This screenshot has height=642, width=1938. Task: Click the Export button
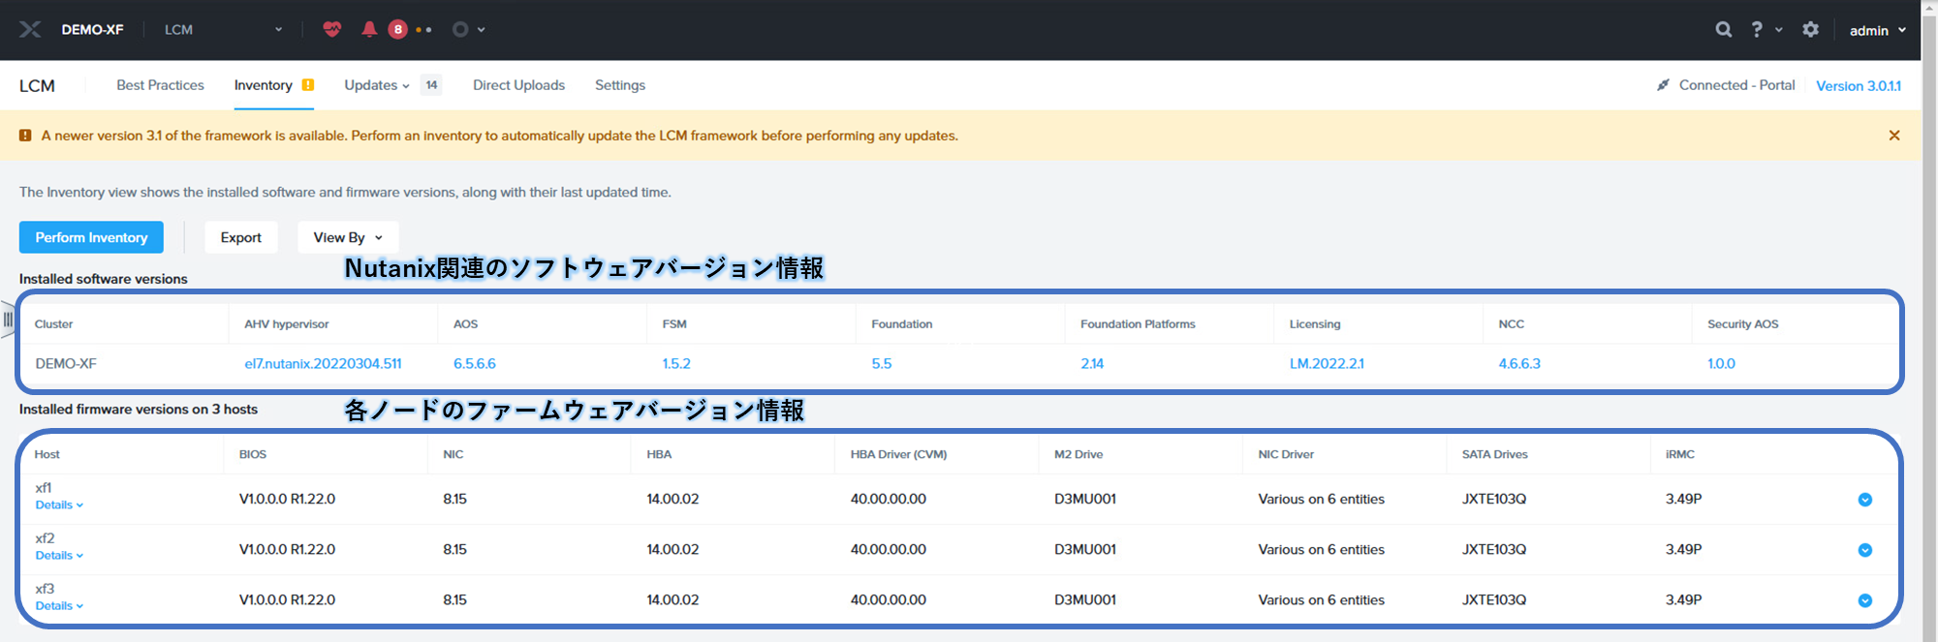[x=241, y=237]
